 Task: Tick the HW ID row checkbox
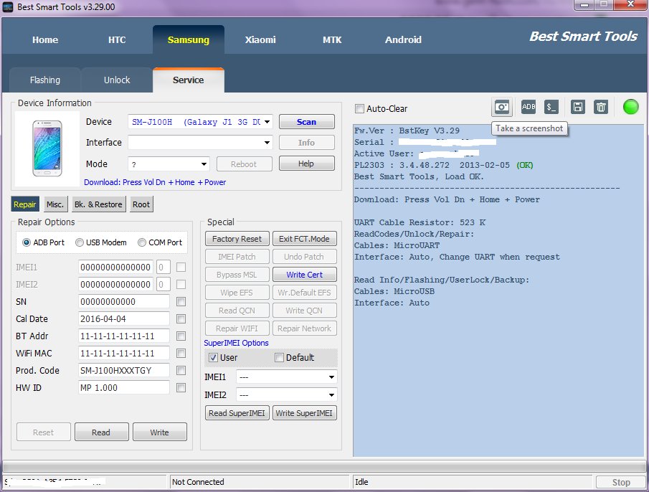pos(181,388)
